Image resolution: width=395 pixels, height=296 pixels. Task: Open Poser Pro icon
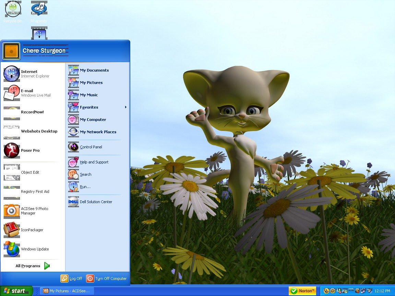click(12, 150)
